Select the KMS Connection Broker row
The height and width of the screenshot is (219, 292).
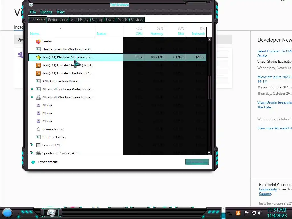coord(117,81)
